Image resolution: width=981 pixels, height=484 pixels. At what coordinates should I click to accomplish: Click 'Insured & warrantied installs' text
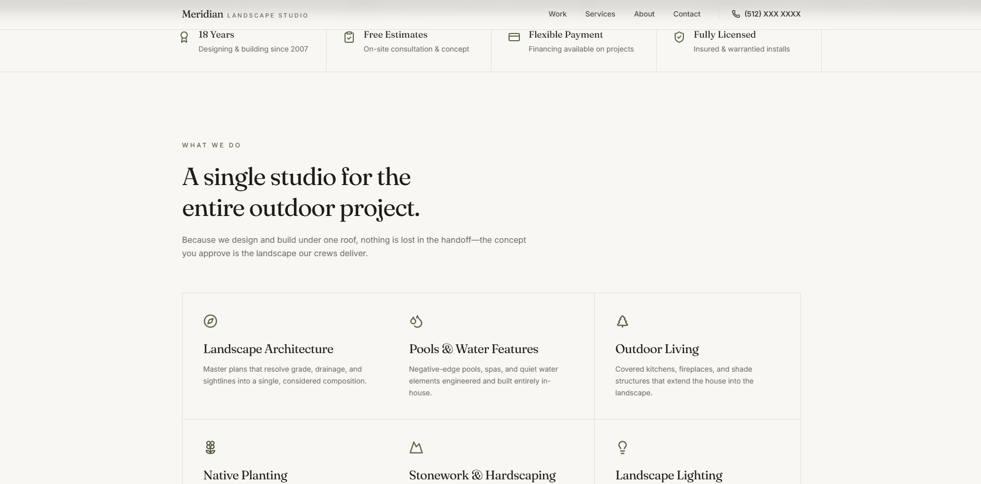pyautogui.click(x=742, y=49)
